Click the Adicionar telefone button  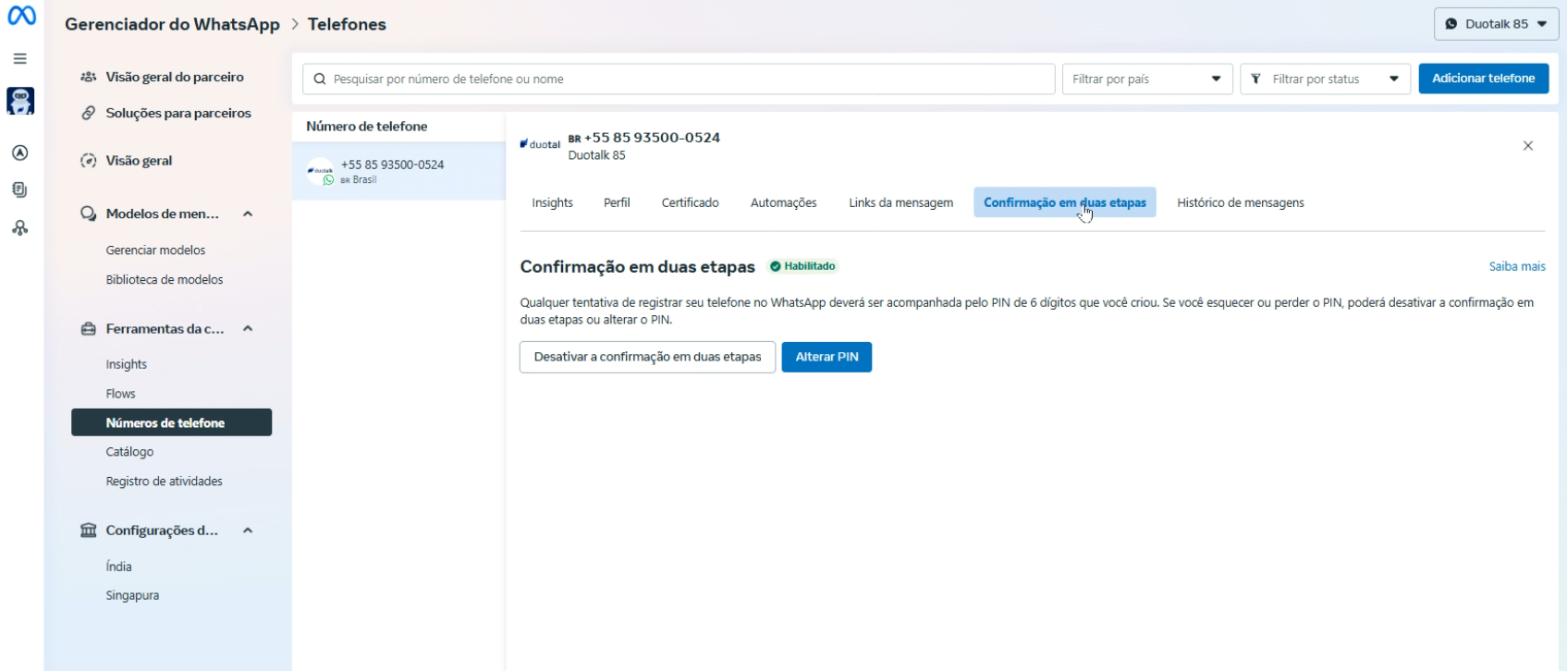1484,79
